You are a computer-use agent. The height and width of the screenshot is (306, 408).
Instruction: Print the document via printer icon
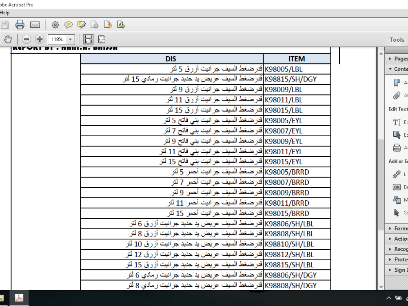20,25
